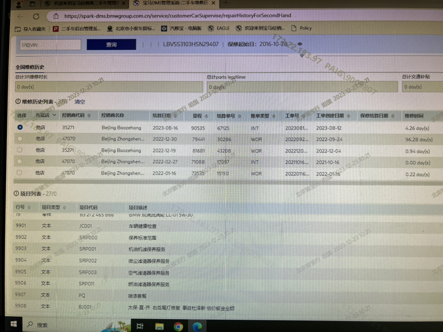Click the 清空 link
The image size is (443, 332).
80,102
